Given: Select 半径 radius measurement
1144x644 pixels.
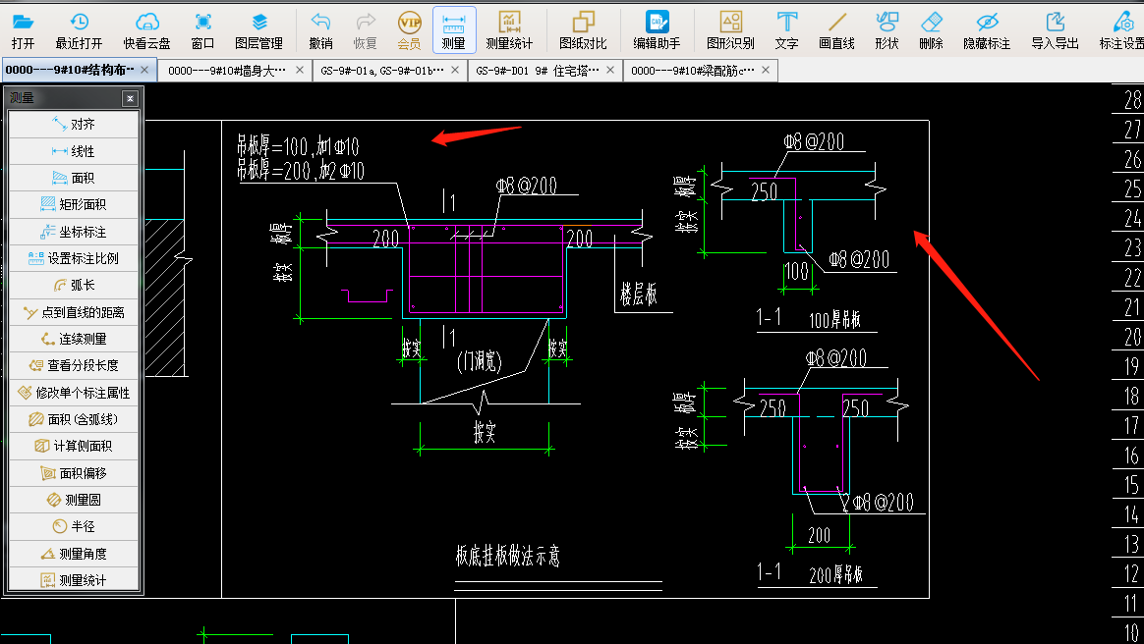Looking at the screenshot, I should [73, 526].
